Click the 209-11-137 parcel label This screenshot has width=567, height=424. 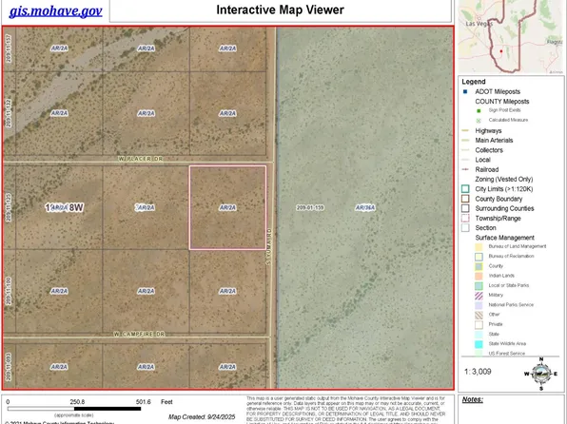(x=9, y=48)
